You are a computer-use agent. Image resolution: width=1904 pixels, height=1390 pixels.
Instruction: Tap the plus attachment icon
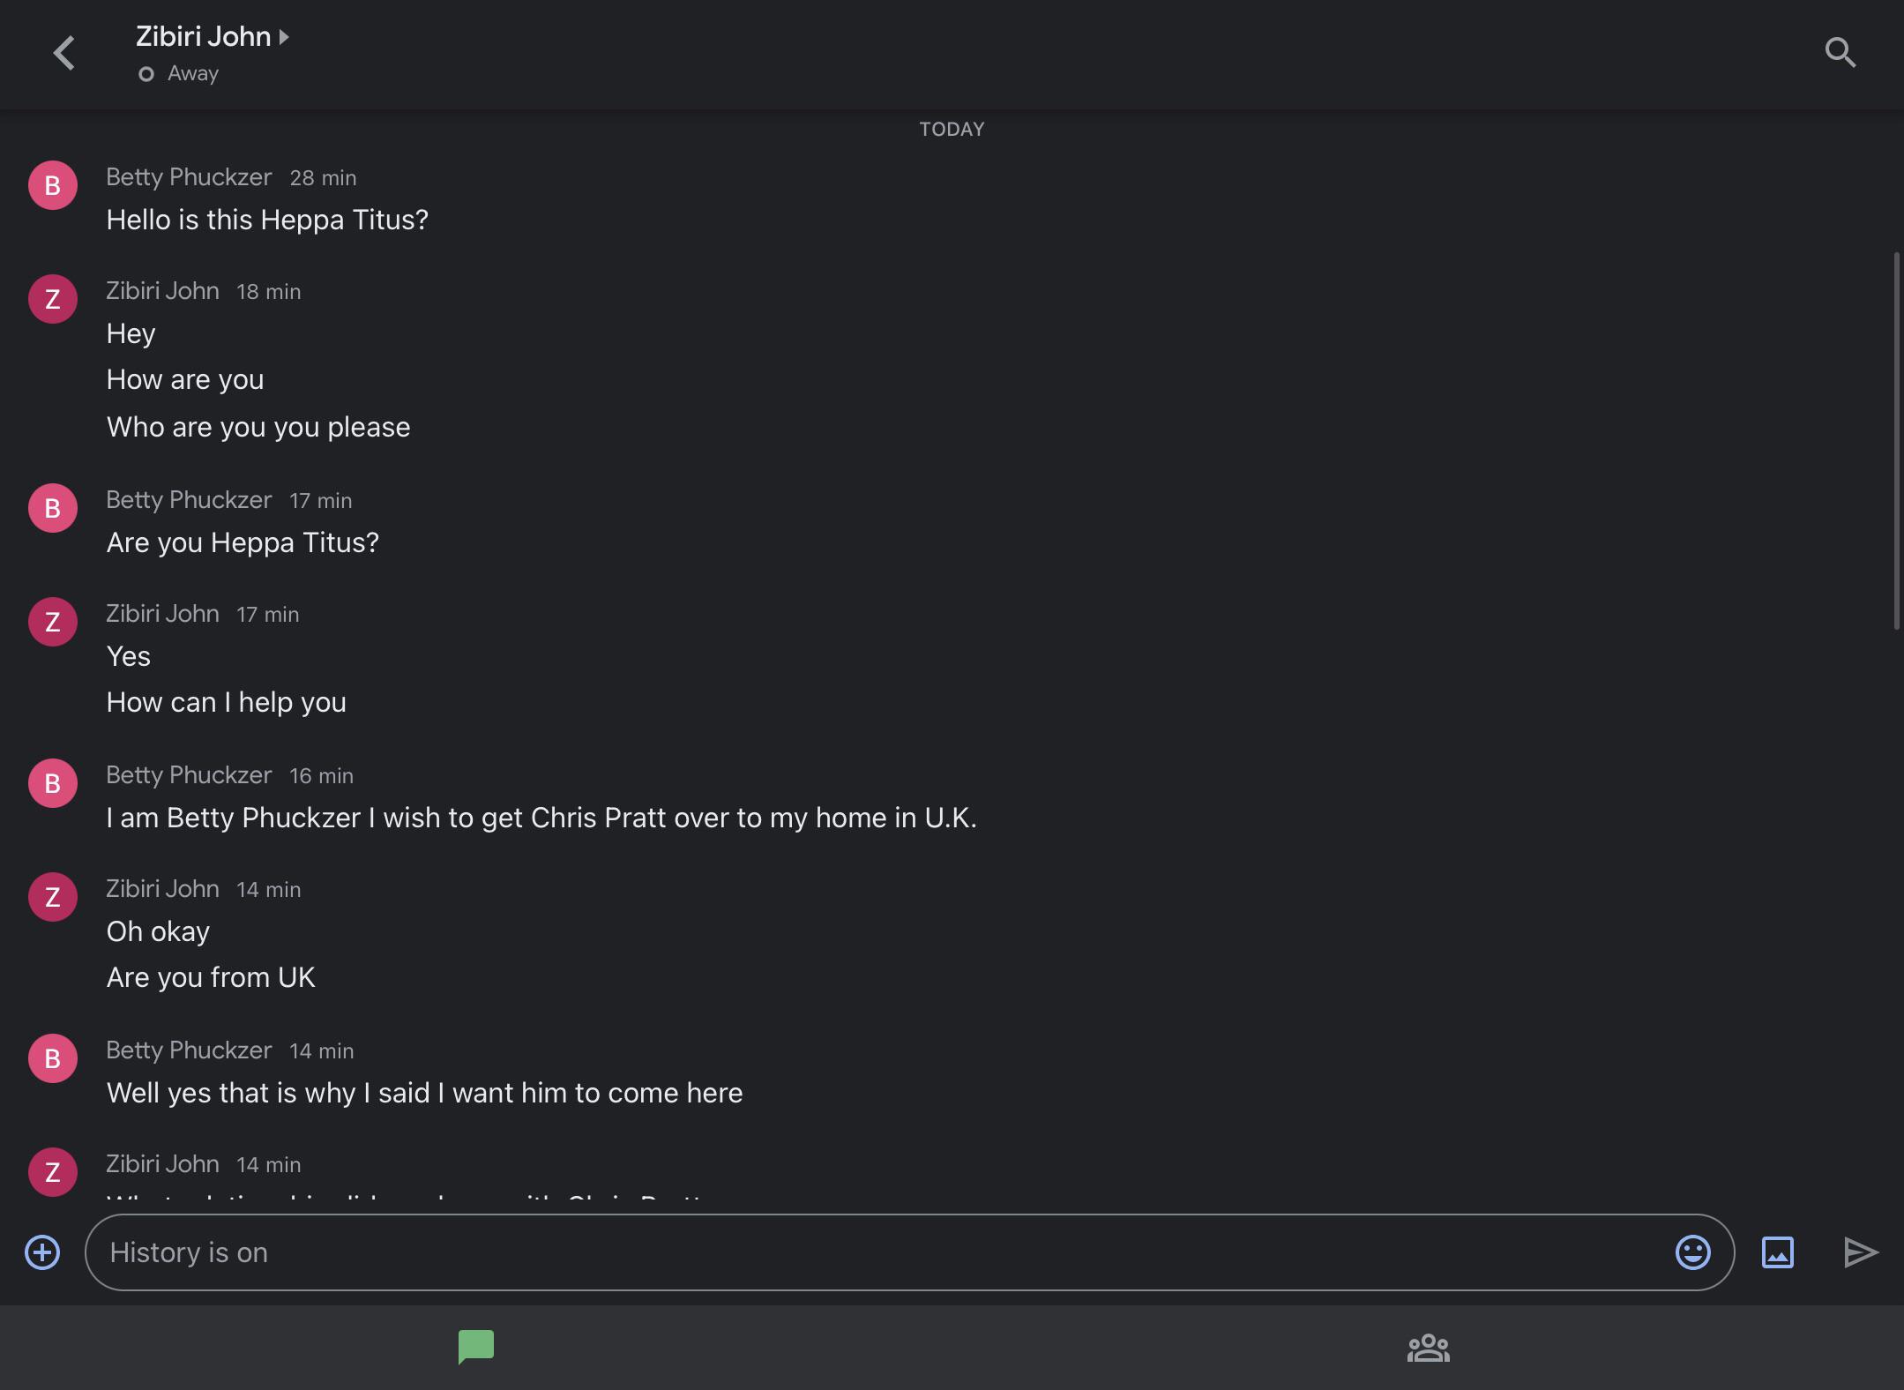click(x=42, y=1252)
